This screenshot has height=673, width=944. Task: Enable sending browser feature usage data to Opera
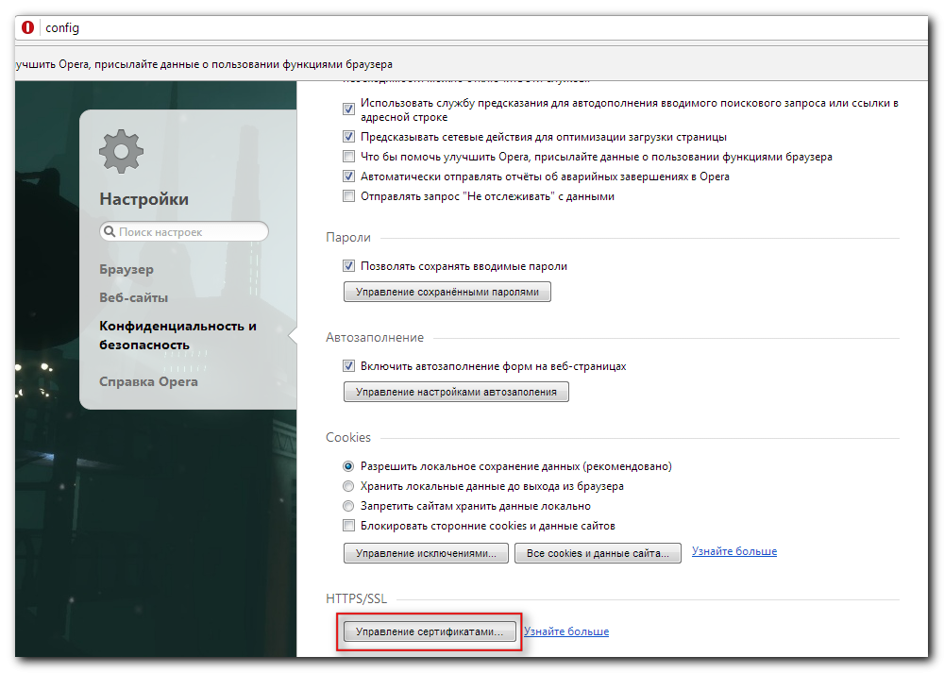click(348, 157)
